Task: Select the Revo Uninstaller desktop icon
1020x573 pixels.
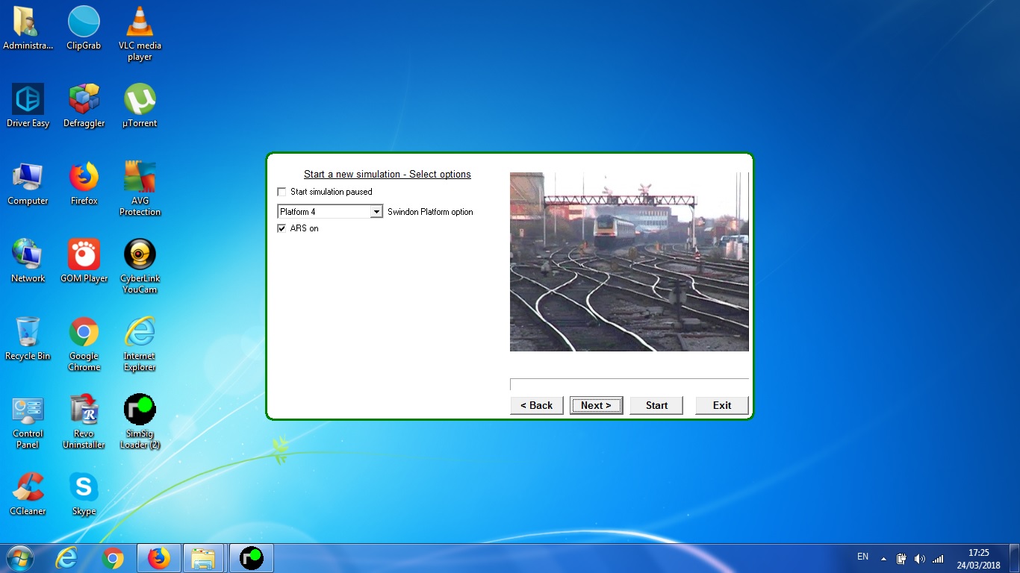Action: [84, 422]
